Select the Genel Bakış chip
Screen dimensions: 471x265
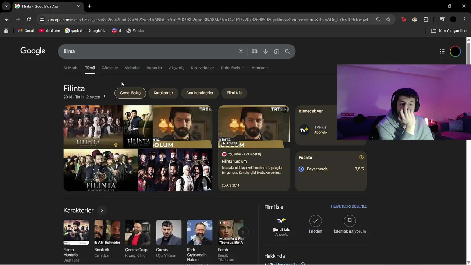(130, 93)
